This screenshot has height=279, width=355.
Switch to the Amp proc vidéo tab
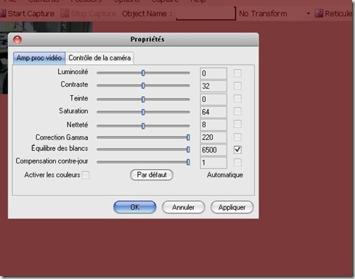click(39, 58)
